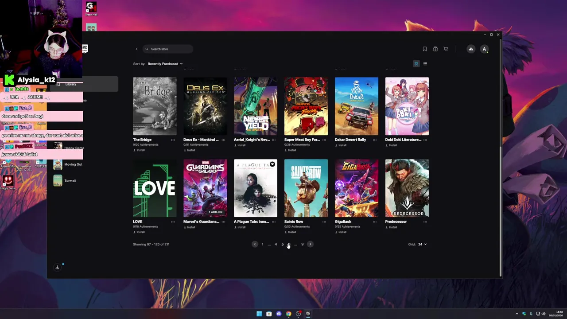Install Saints Row
Viewport: 567px width, 319px height.
click(291, 232)
